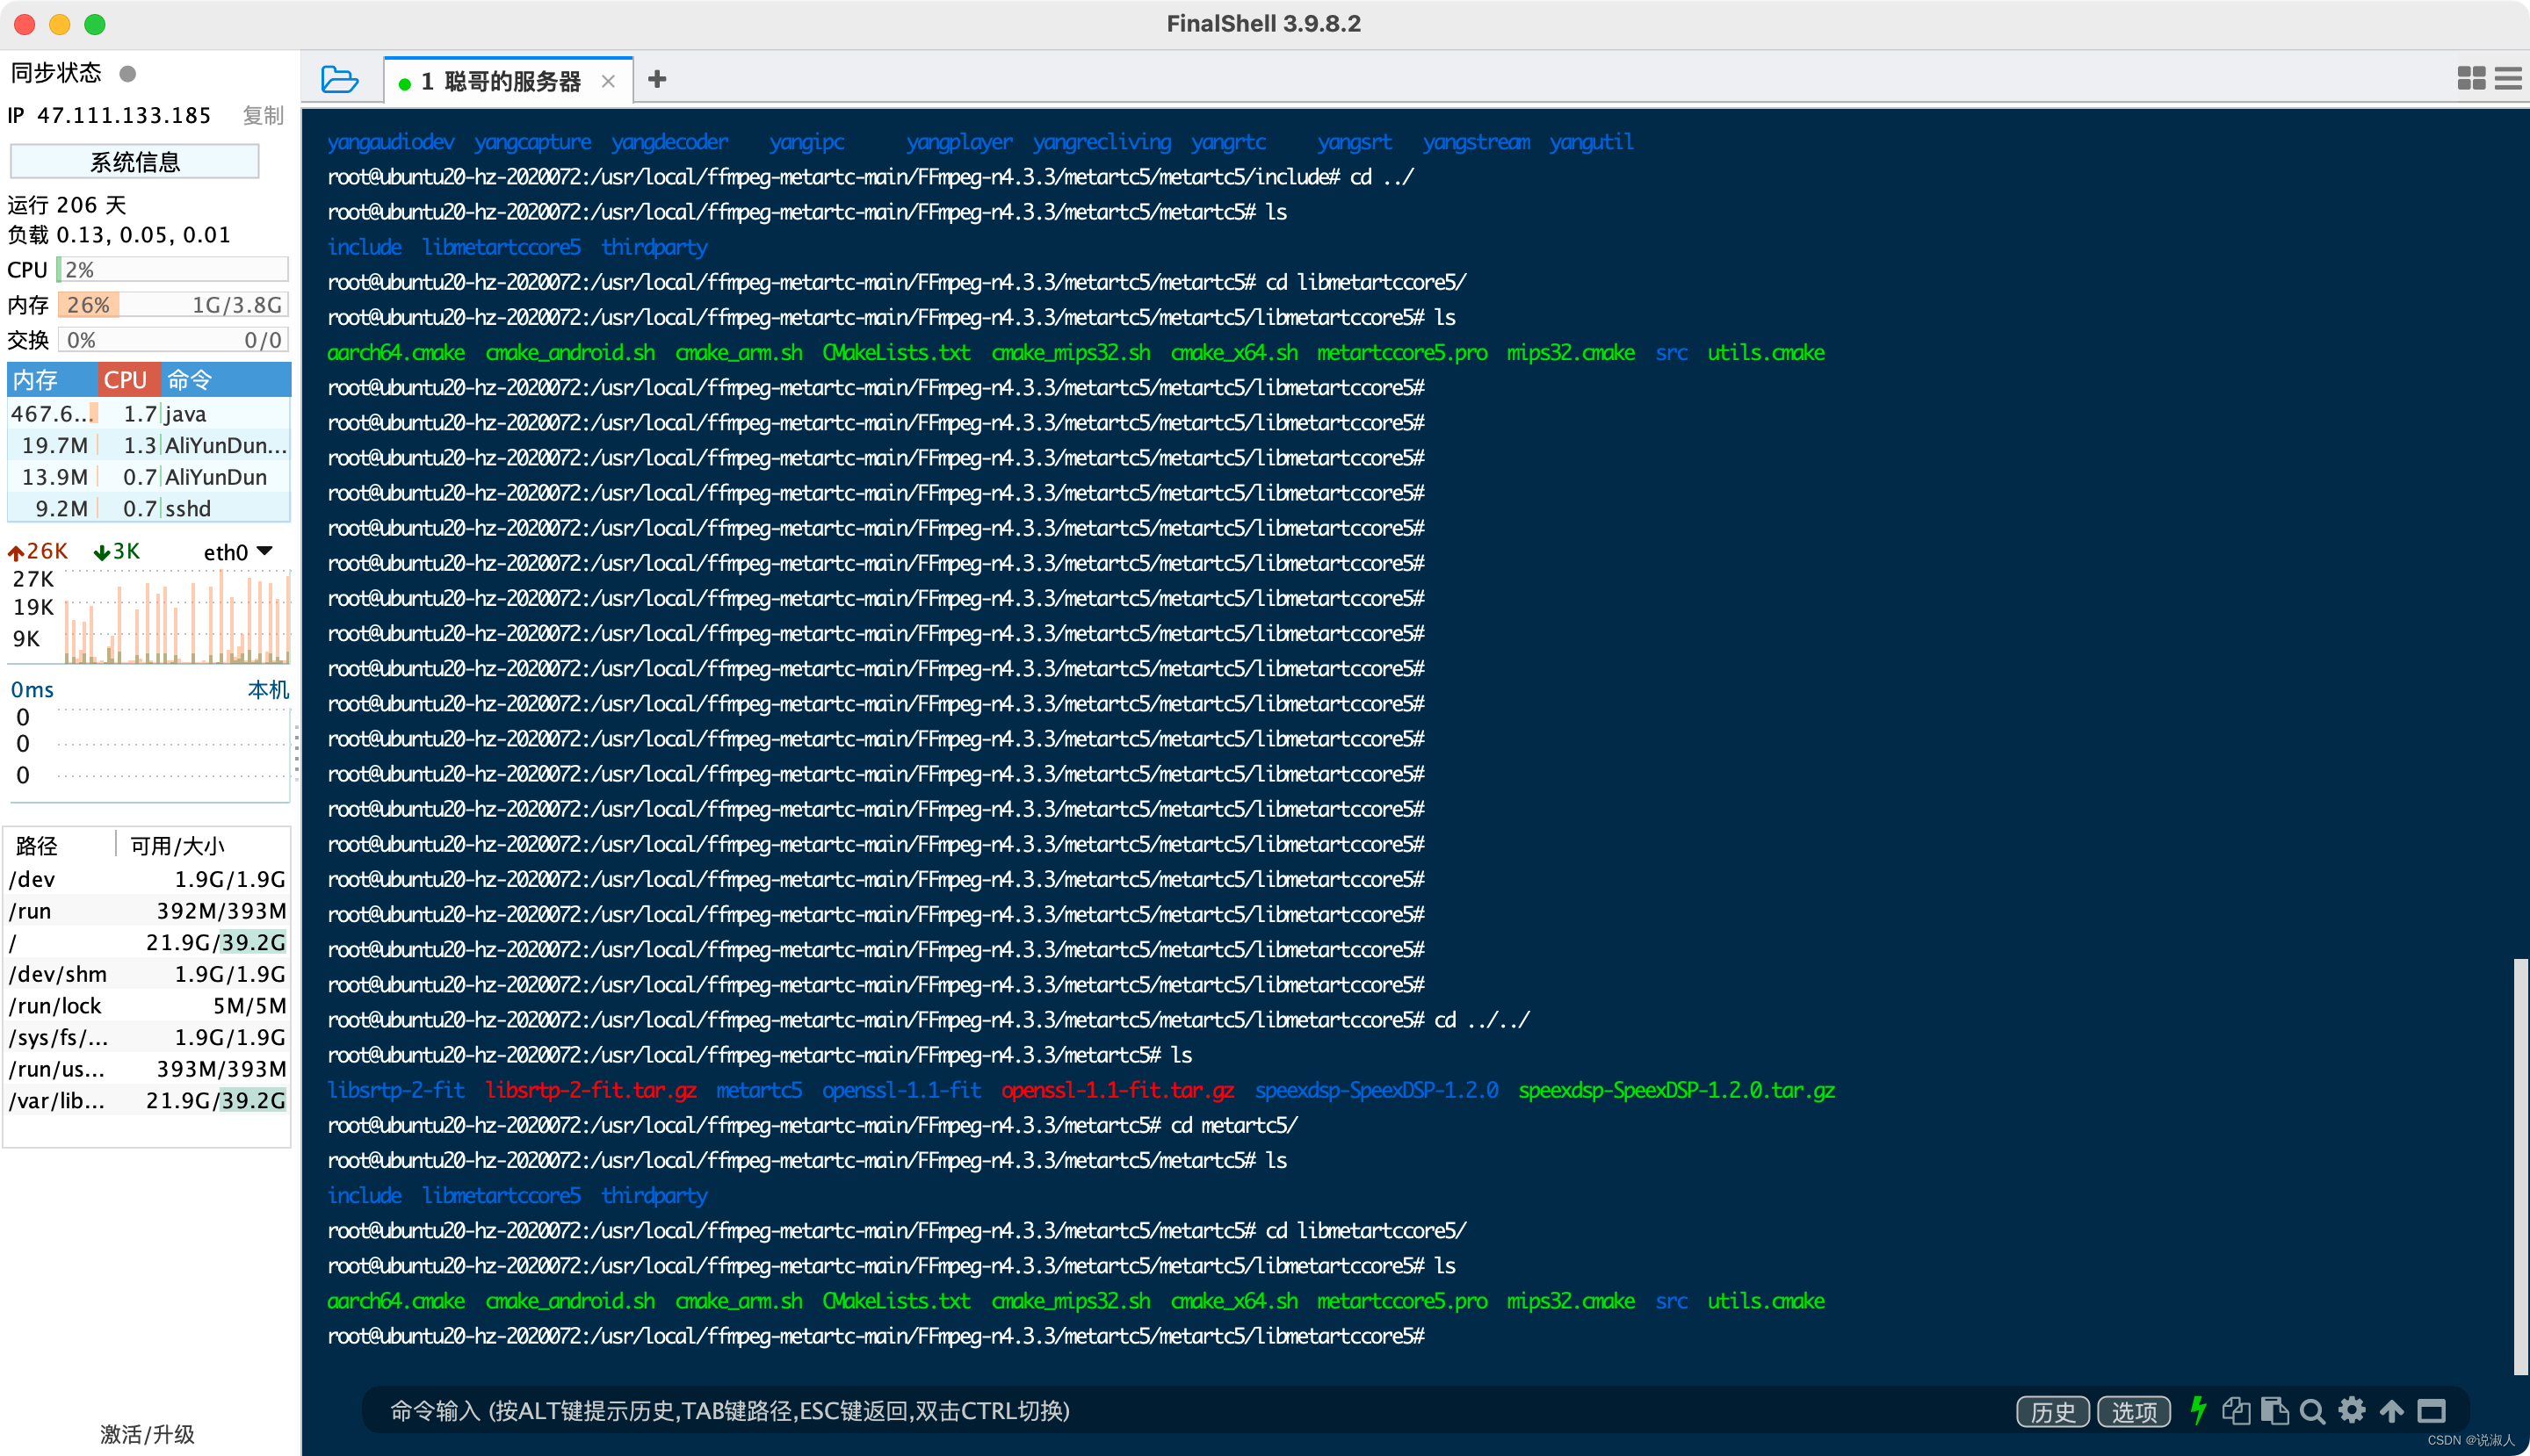Click the search magnifier icon near command input

[2312, 1411]
